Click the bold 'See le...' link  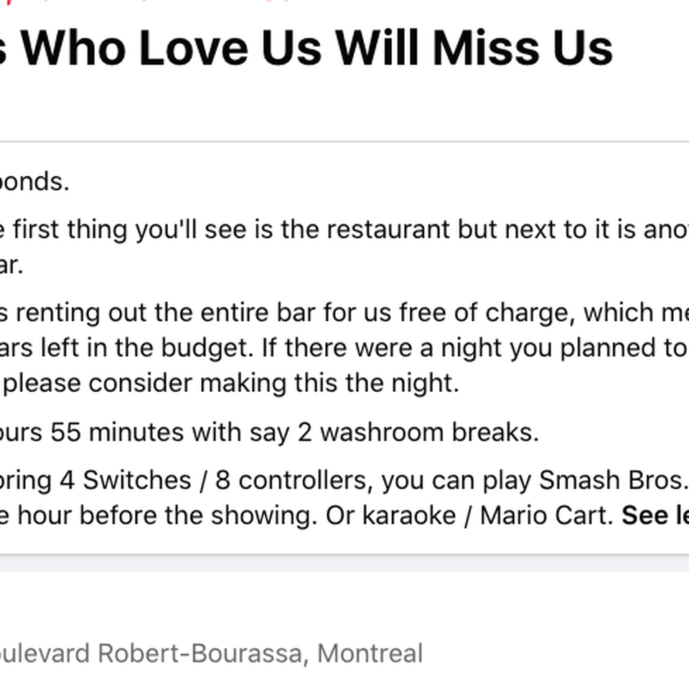click(x=655, y=515)
